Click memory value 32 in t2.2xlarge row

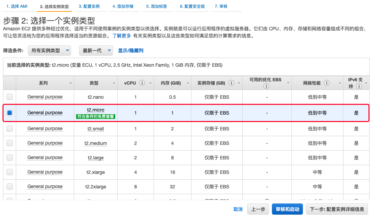[x=173, y=187]
